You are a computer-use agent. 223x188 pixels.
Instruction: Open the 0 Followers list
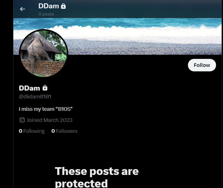[x=64, y=131]
